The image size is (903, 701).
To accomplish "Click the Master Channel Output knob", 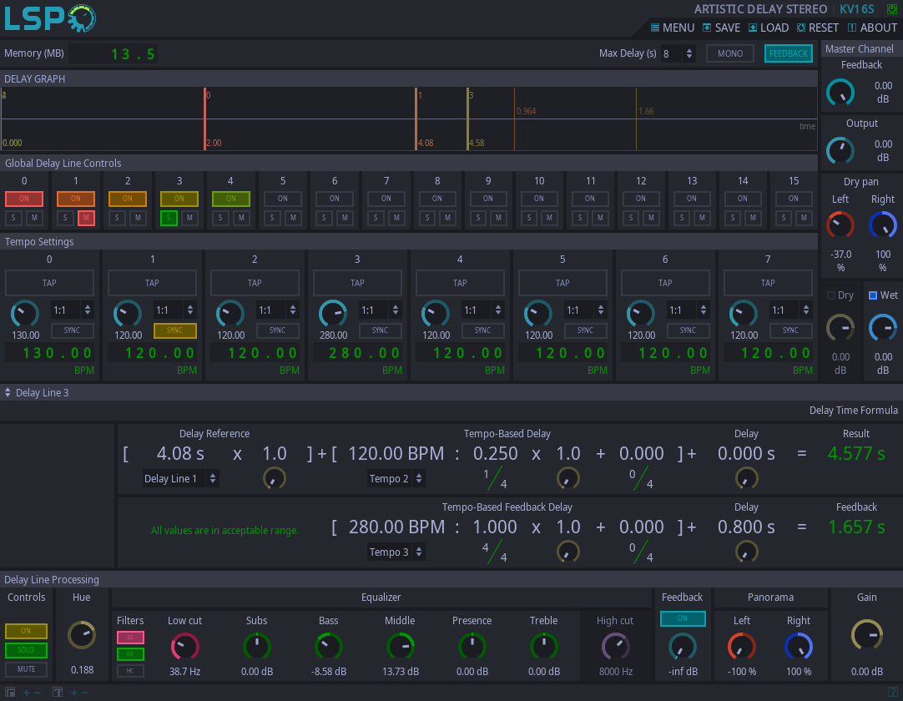I will (x=840, y=151).
